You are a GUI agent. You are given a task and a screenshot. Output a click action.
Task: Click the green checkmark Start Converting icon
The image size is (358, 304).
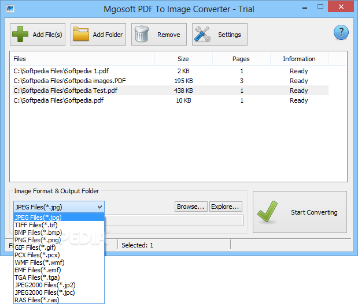[267, 211]
